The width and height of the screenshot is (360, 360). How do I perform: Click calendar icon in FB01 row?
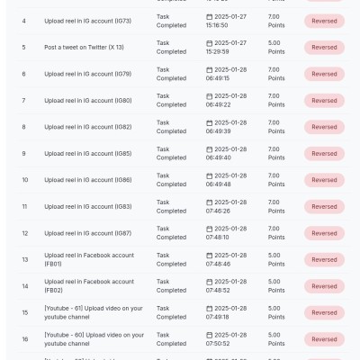[209, 256]
